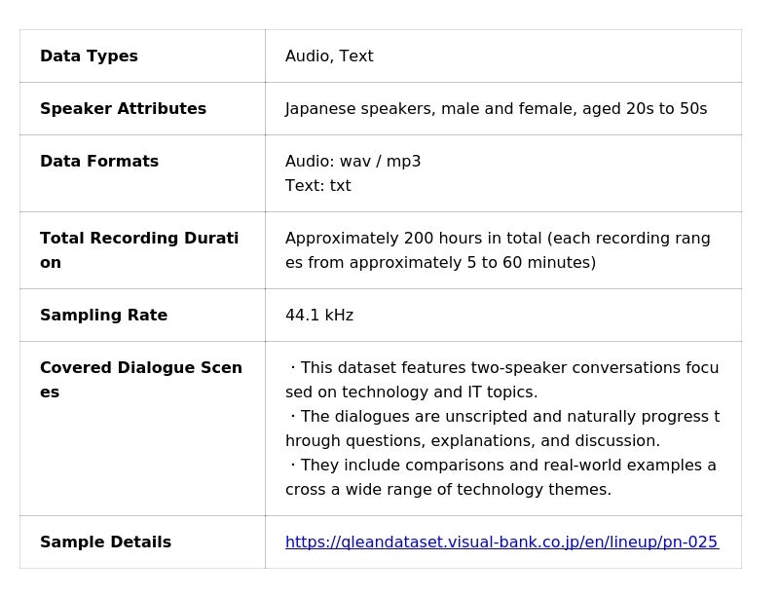779x598 pixels.
Task: Click the 'dialogues are unscripted' bullet line
Action: (x=503, y=417)
